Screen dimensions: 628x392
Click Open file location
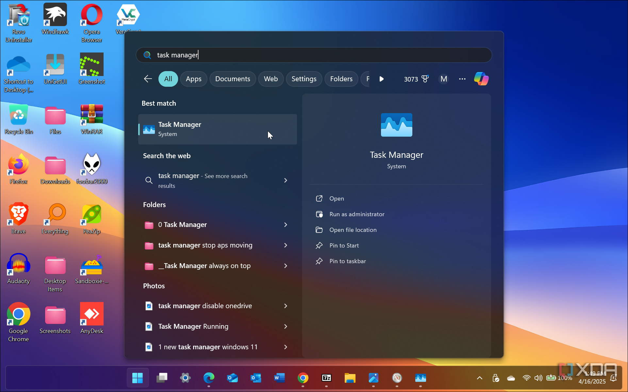[353, 230]
